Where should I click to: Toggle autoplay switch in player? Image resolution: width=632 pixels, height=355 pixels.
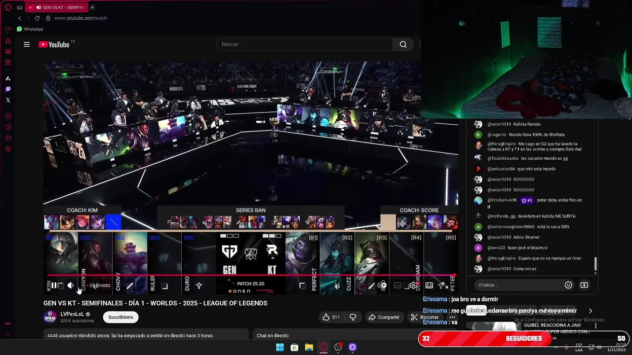click(x=383, y=285)
